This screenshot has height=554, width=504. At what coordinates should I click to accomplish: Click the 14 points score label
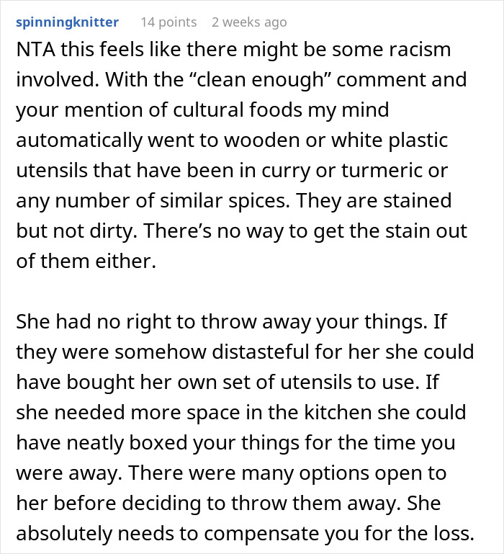pyautogui.click(x=168, y=22)
